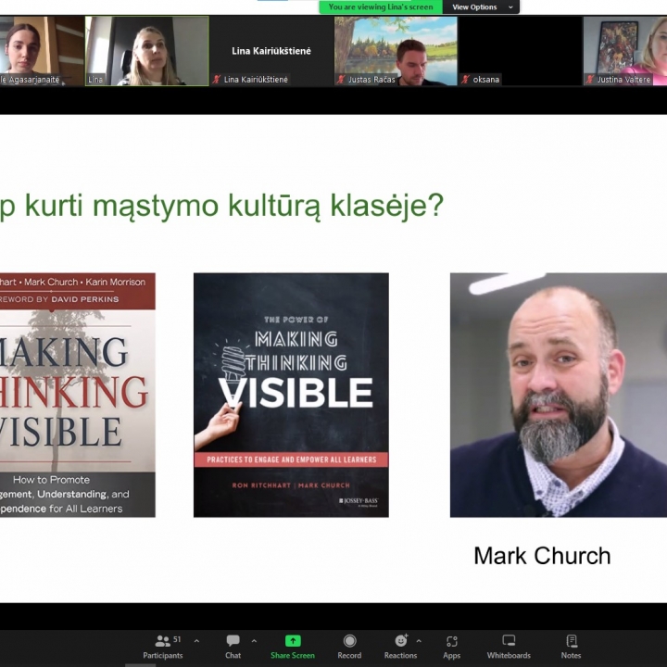Select Justina Valtere video tile
This screenshot has height=667, width=667.
coord(625,51)
